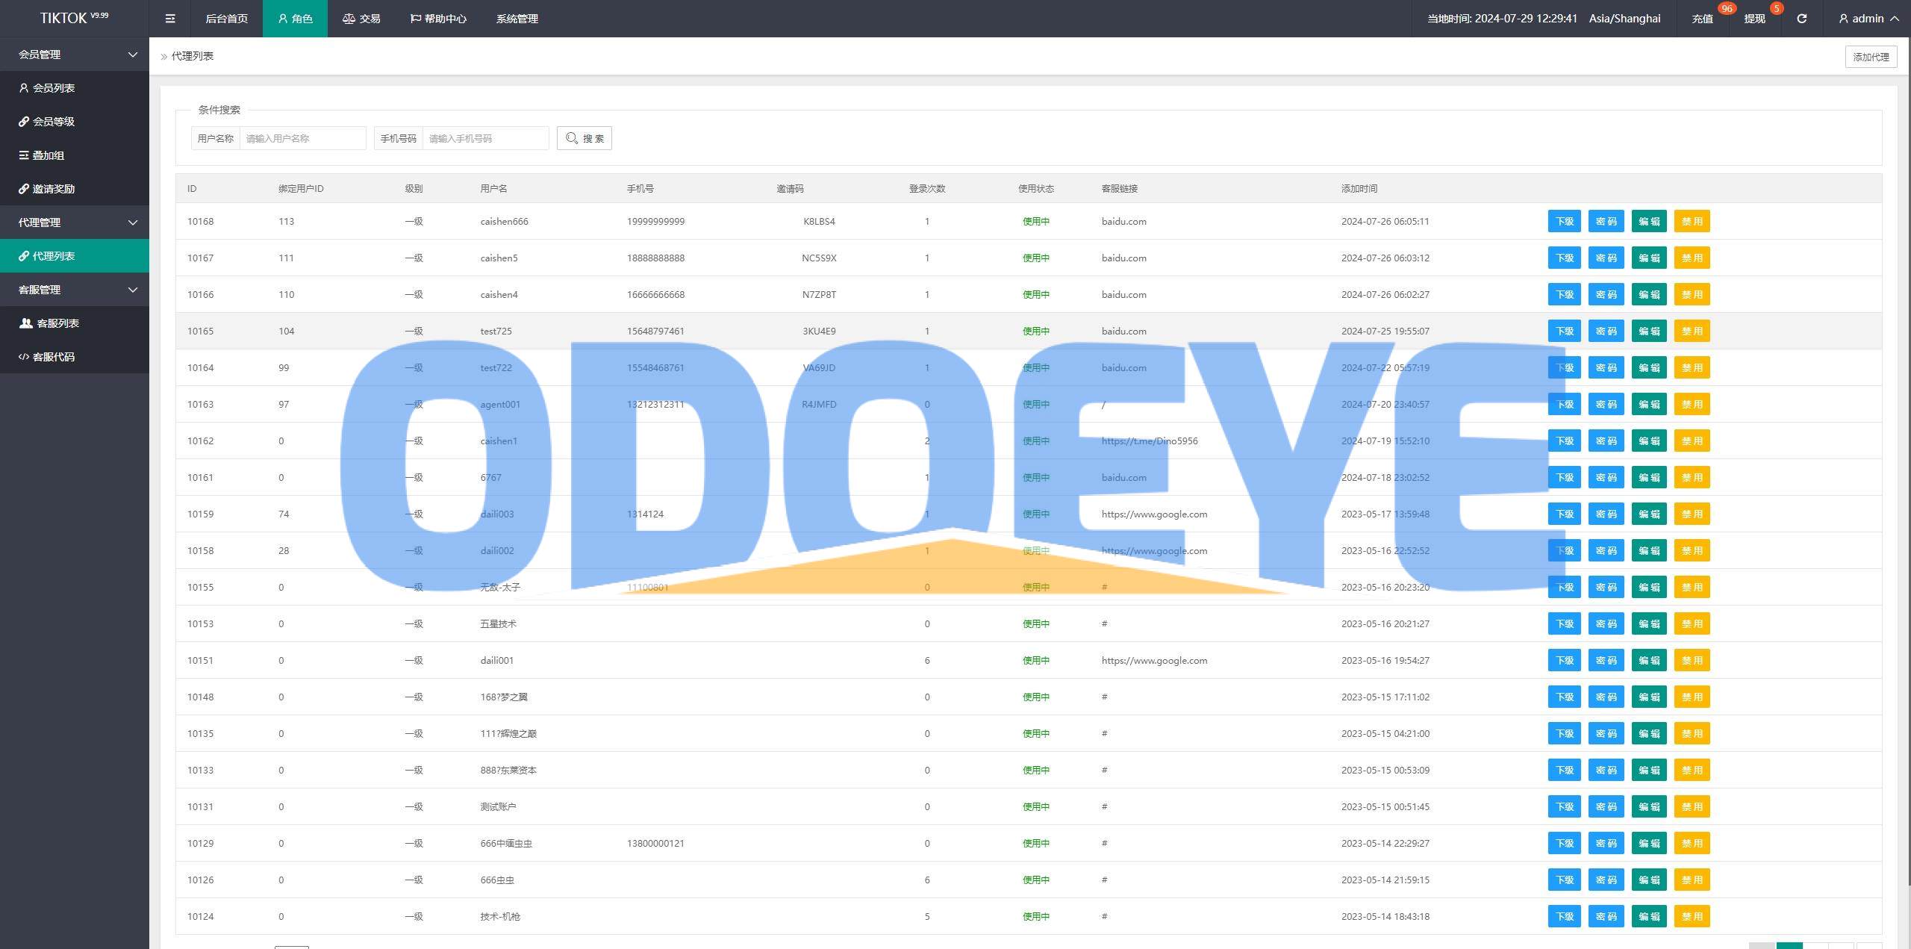The image size is (1911, 949).
Task: Open 会员等级 in the sidebar
Action: coord(75,122)
